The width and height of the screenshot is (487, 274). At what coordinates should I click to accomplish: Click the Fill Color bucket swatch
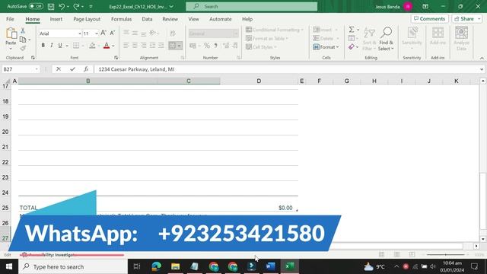coord(92,46)
